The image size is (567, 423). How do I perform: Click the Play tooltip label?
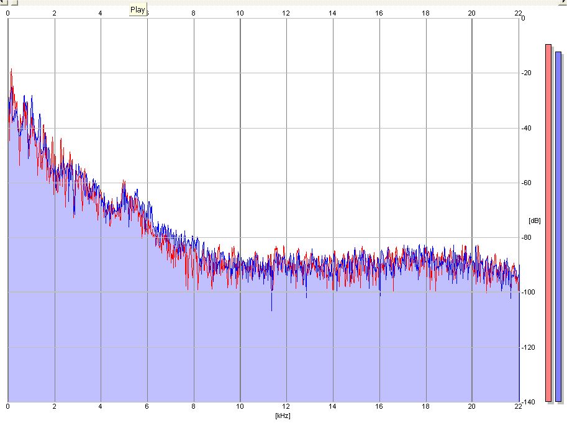point(138,10)
